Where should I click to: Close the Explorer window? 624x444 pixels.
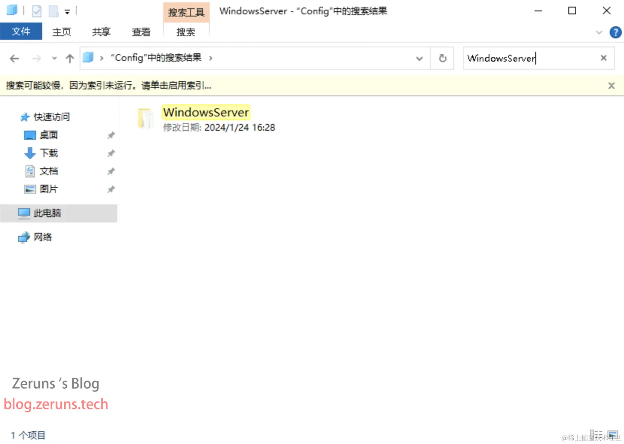[606, 11]
